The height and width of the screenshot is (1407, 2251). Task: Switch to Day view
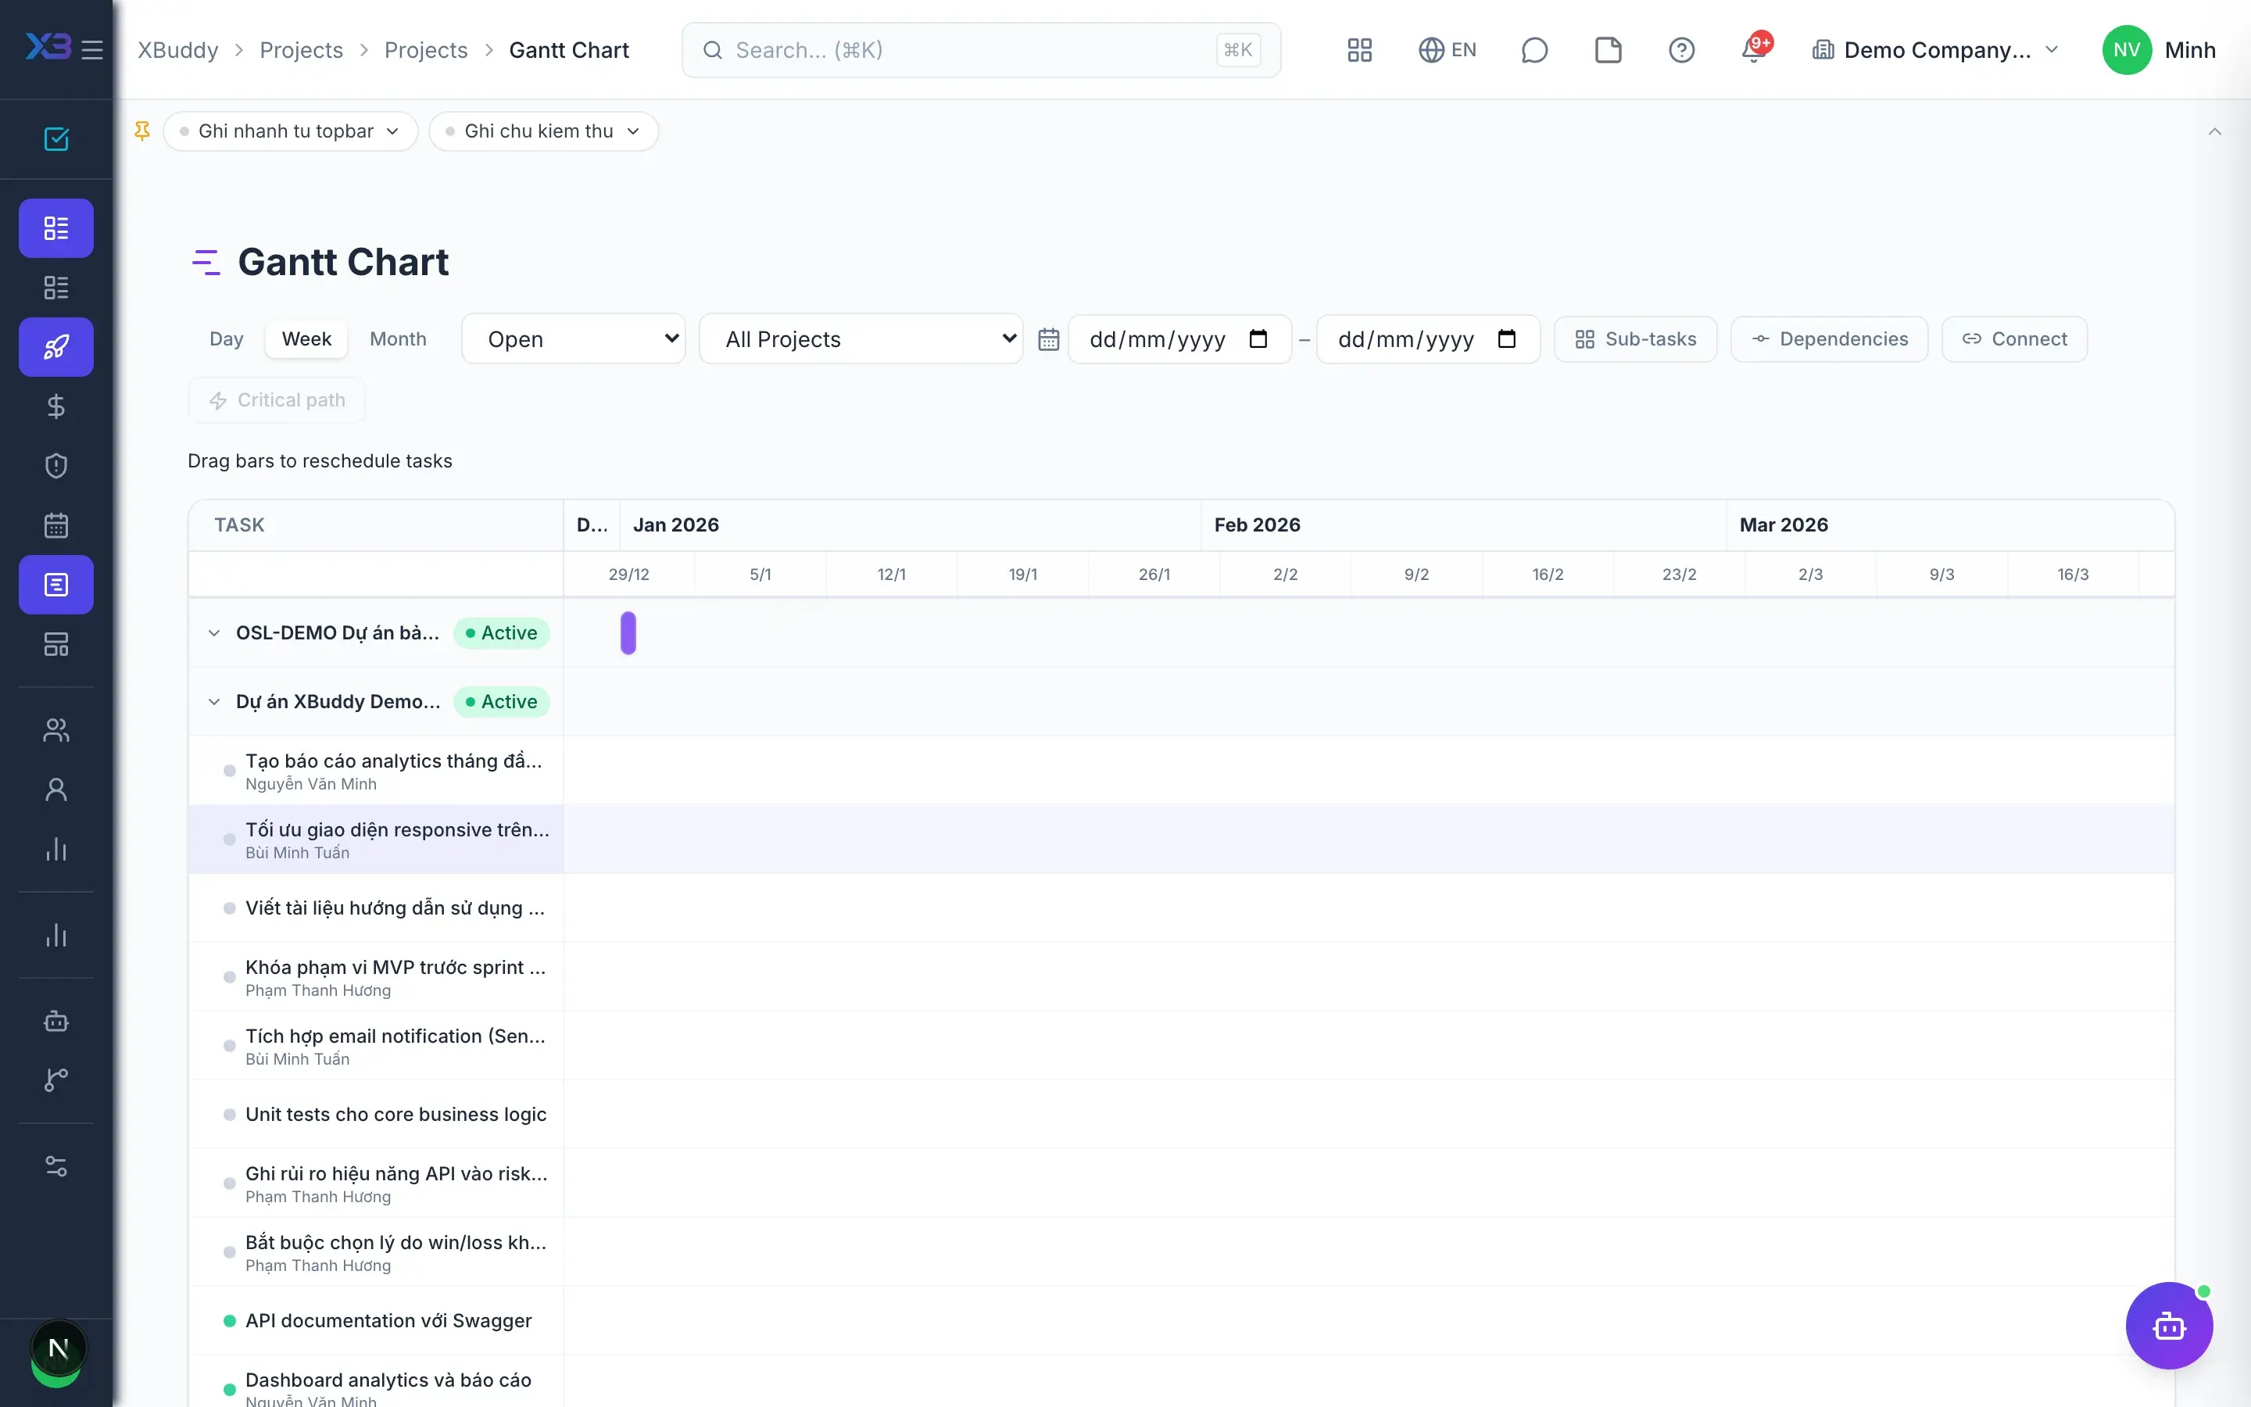pos(226,340)
